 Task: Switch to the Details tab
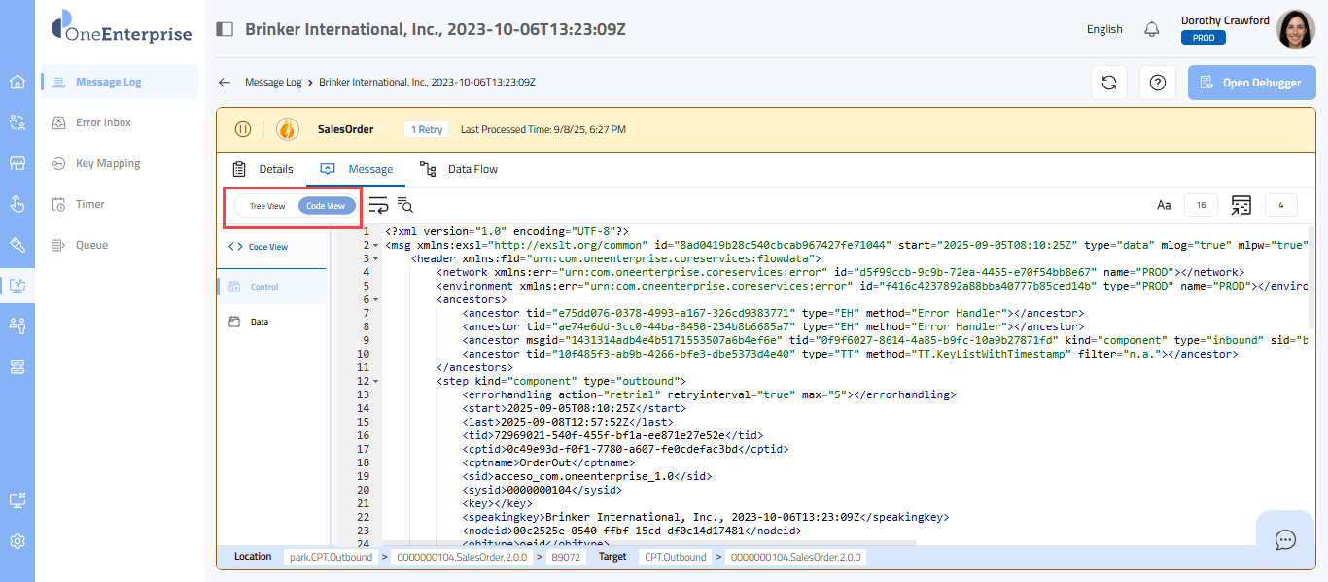pos(262,169)
